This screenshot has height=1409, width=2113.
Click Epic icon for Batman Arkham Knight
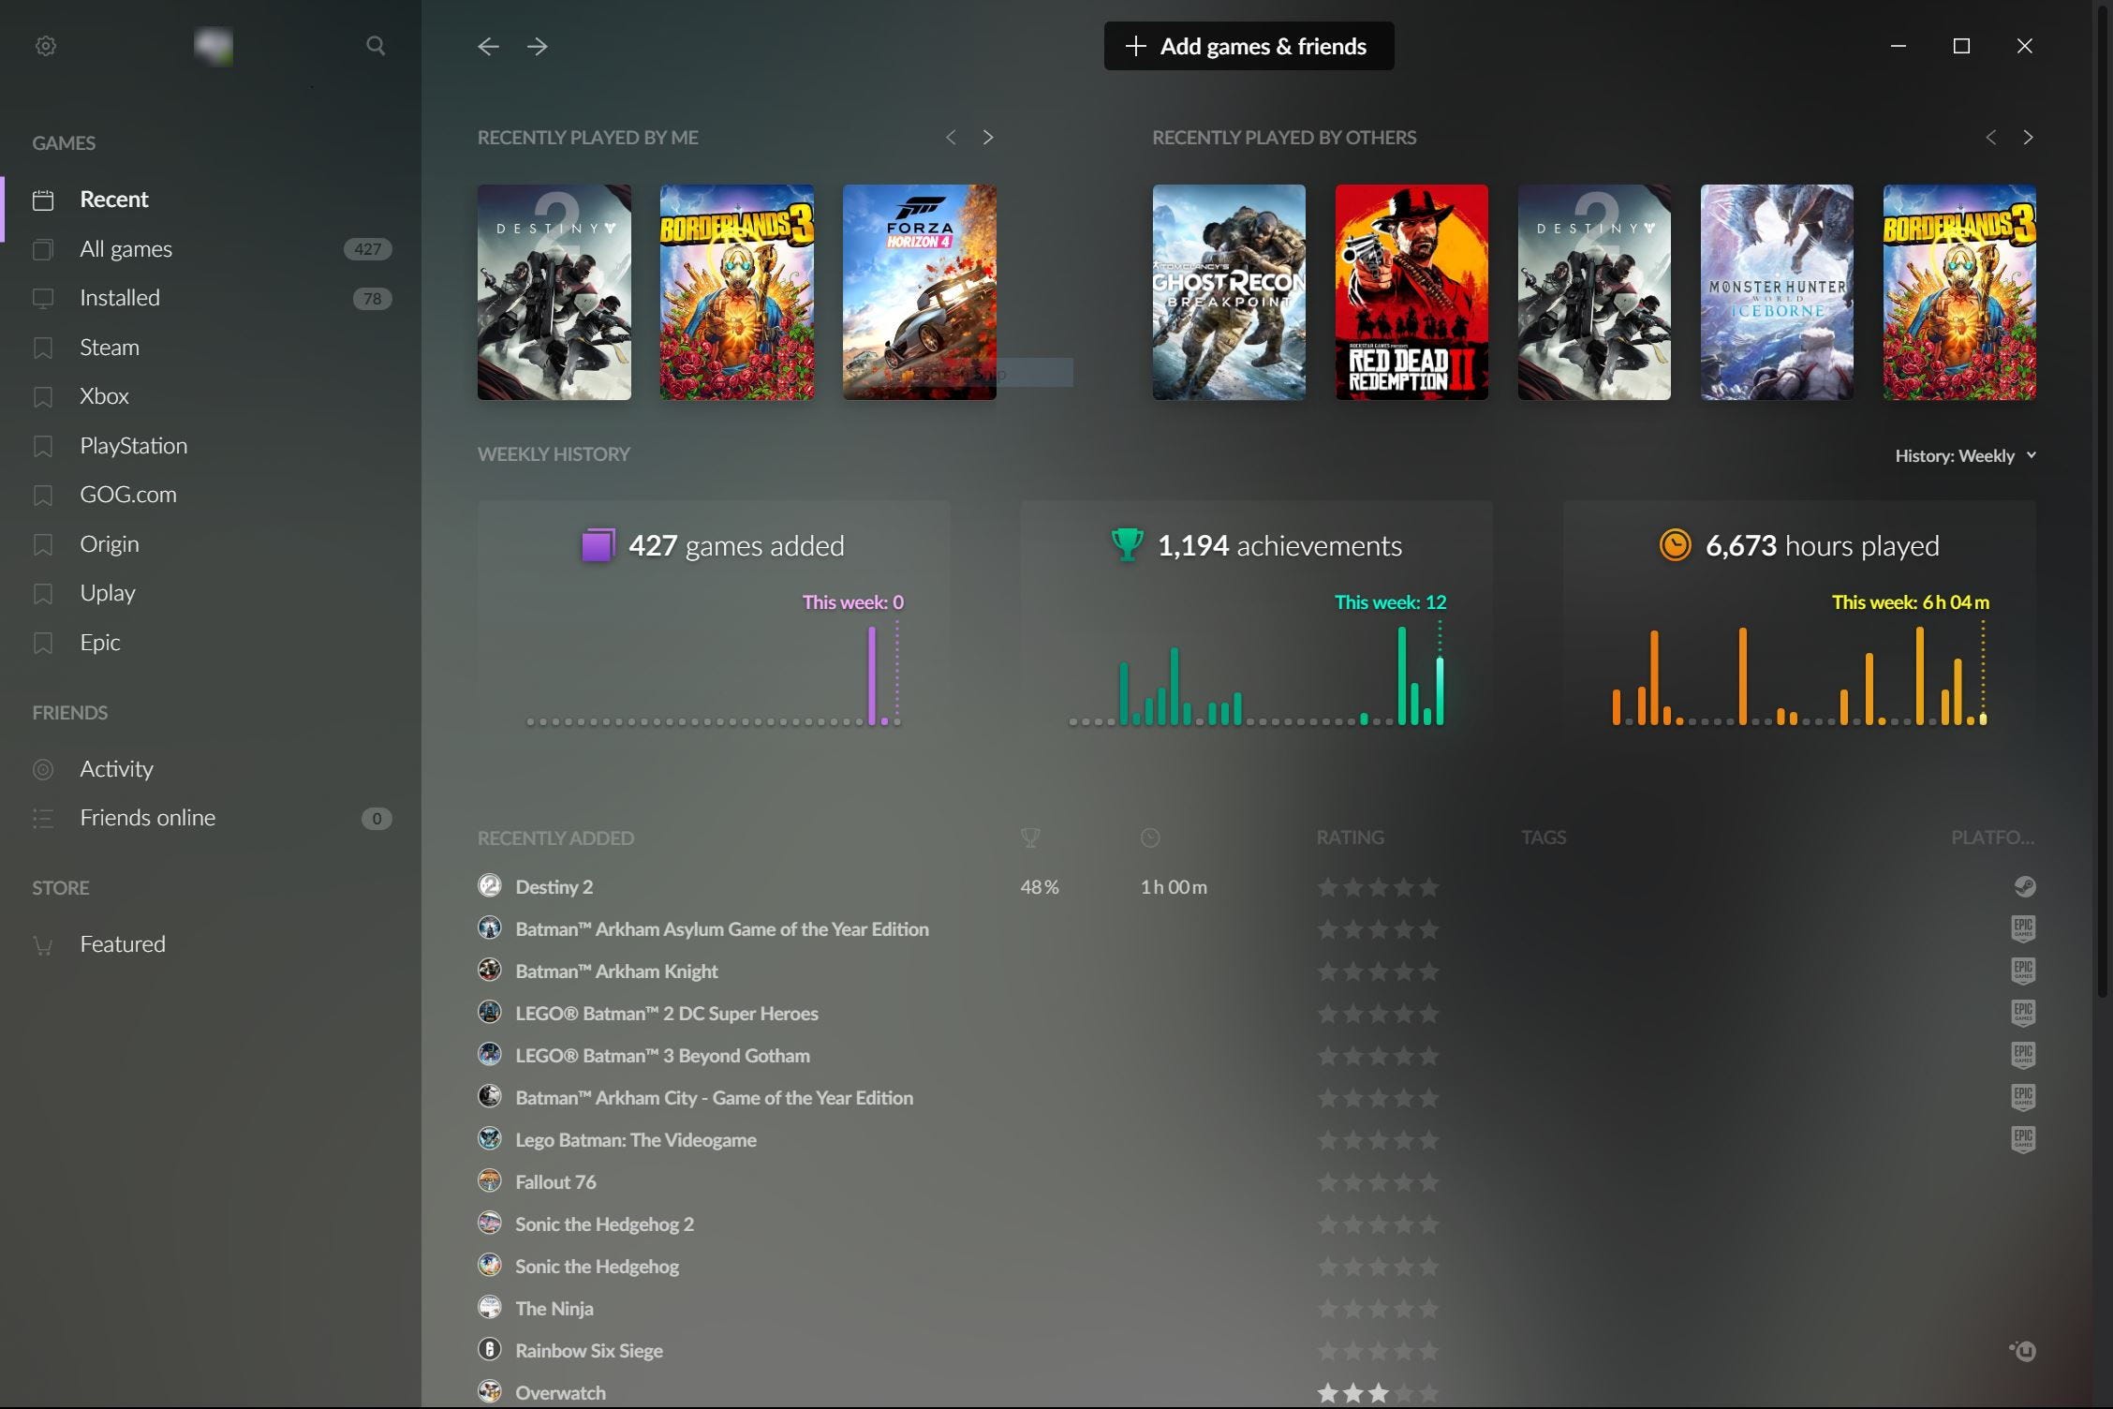pyautogui.click(x=2023, y=971)
